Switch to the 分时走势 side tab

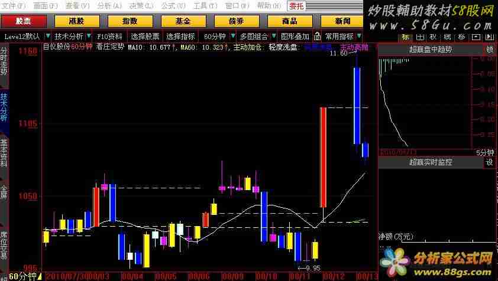click(x=4, y=61)
